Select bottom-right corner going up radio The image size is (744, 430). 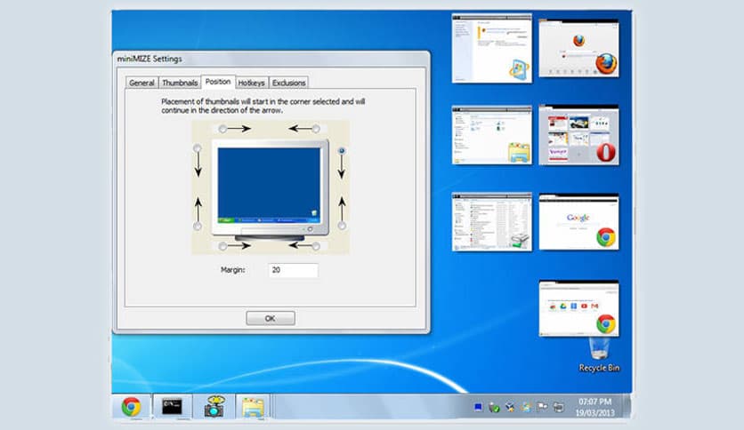coord(342,226)
